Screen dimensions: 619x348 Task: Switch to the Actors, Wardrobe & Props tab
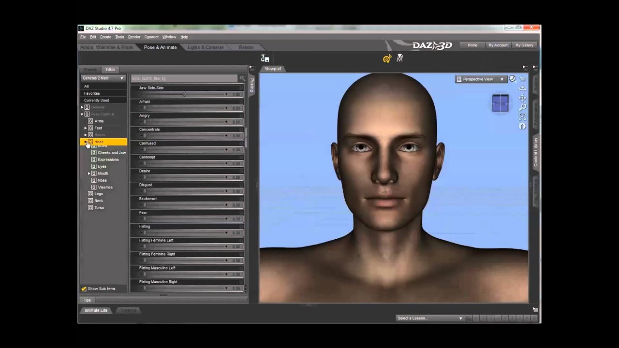click(x=106, y=47)
